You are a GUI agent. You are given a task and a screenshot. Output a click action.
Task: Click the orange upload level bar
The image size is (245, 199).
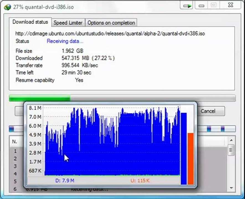[x=191, y=159]
